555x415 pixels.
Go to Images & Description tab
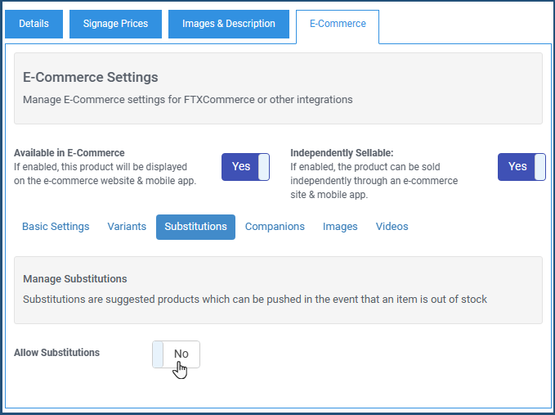pyautogui.click(x=229, y=24)
